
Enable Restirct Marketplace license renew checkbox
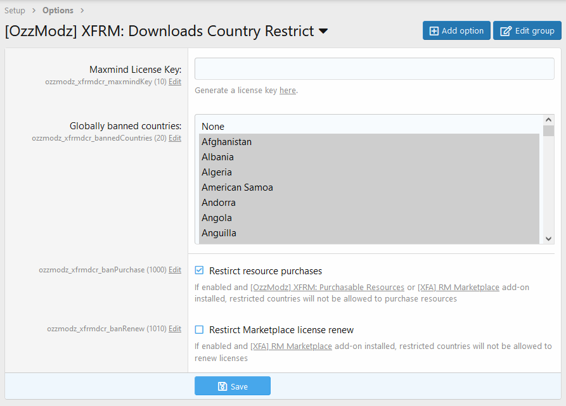pos(200,329)
